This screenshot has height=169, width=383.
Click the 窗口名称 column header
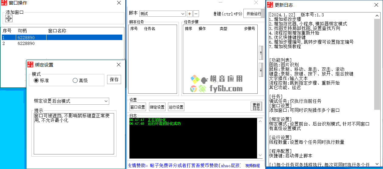point(57,31)
